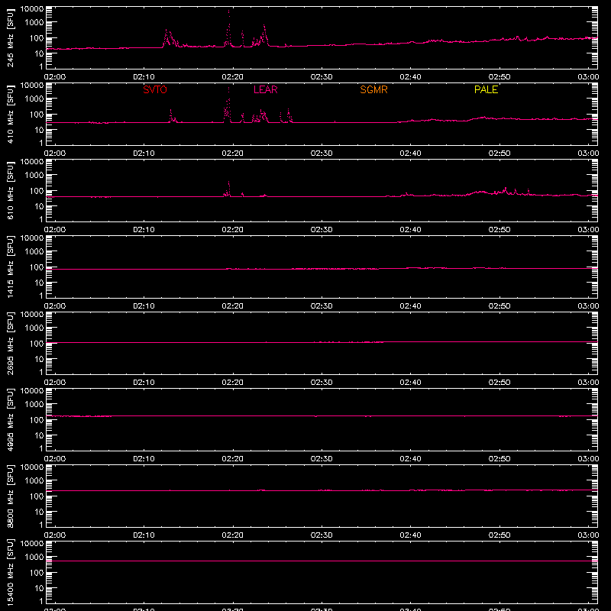Click 02:50 time label under 610 MHz plot

[x=499, y=230]
